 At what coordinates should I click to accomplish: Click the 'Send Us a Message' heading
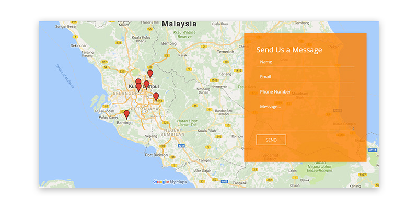click(x=289, y=50)
